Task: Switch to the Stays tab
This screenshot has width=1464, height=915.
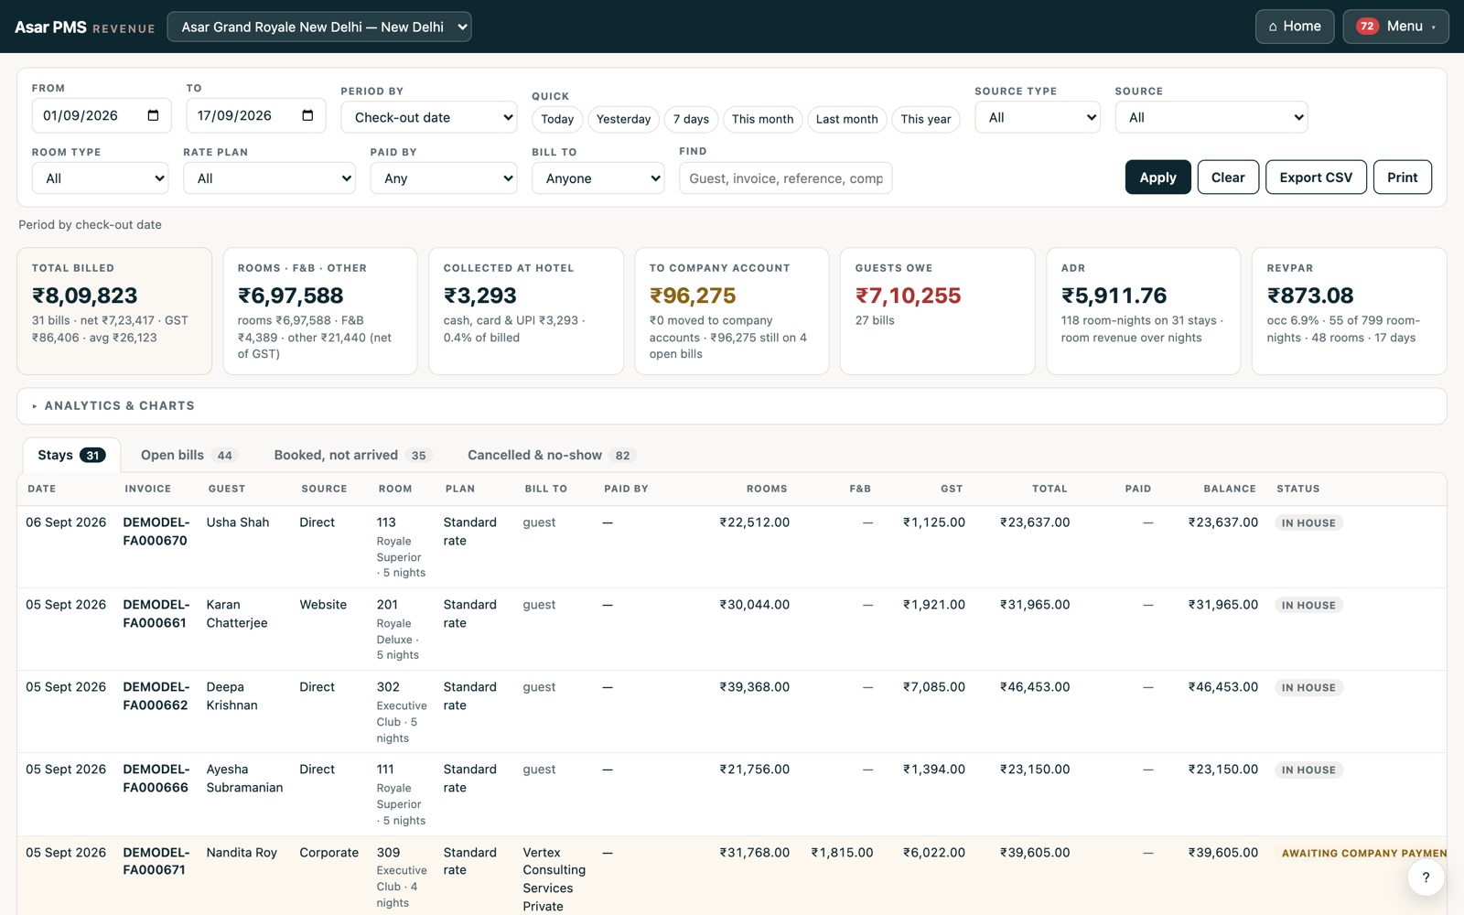Action: pyautogui.click(x=71, y=455)
